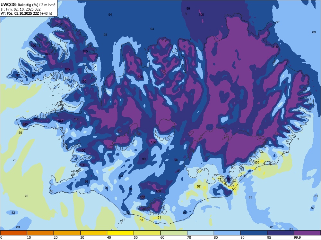
Task: Select the indigo 95–99.9 legend swatch
Action: [281, 233]
